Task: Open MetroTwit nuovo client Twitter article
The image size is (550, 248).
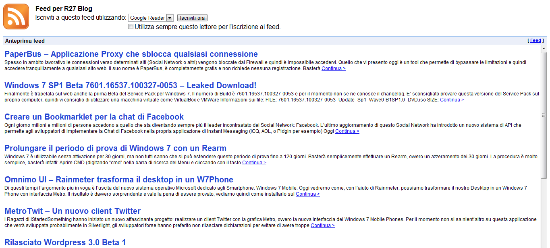Action: [73, 211]
